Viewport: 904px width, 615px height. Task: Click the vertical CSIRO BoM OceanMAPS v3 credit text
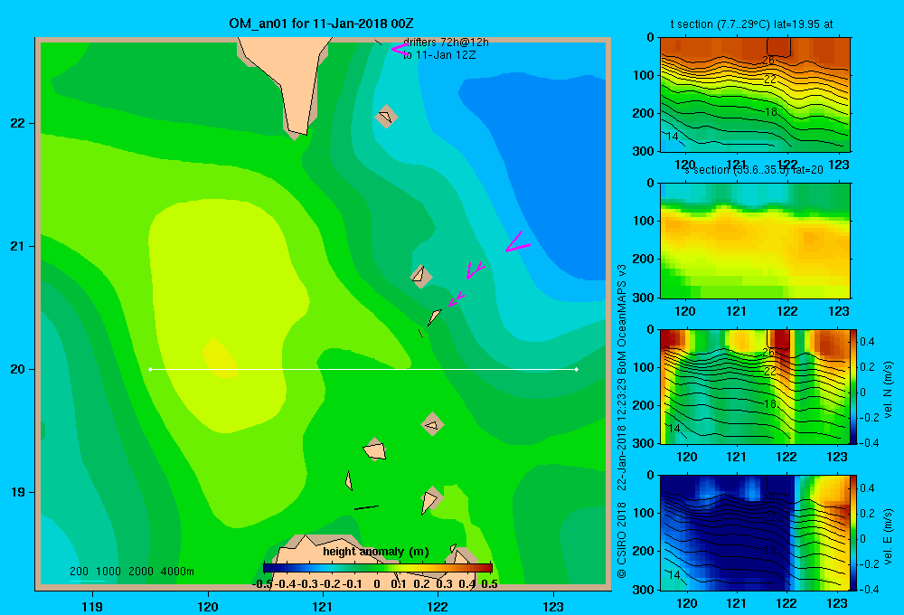coord(622,421)
